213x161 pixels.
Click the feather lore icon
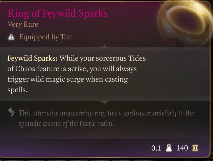tap(11, 113)
